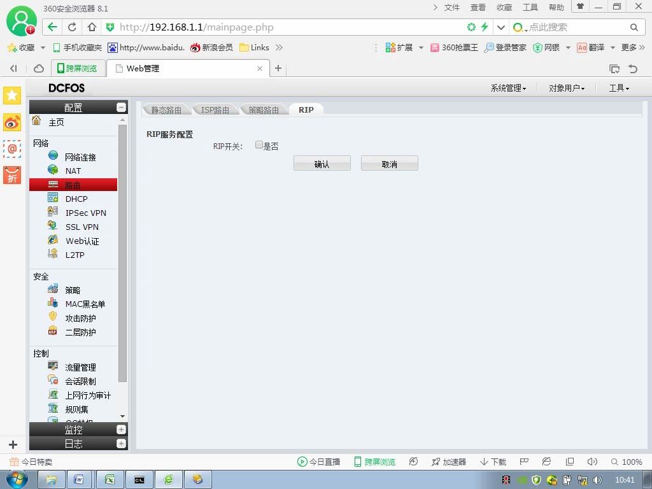Screen dimensions: 652x489
Task: Toggle the RIP开关 checkbox
Action: pos(259,145)
